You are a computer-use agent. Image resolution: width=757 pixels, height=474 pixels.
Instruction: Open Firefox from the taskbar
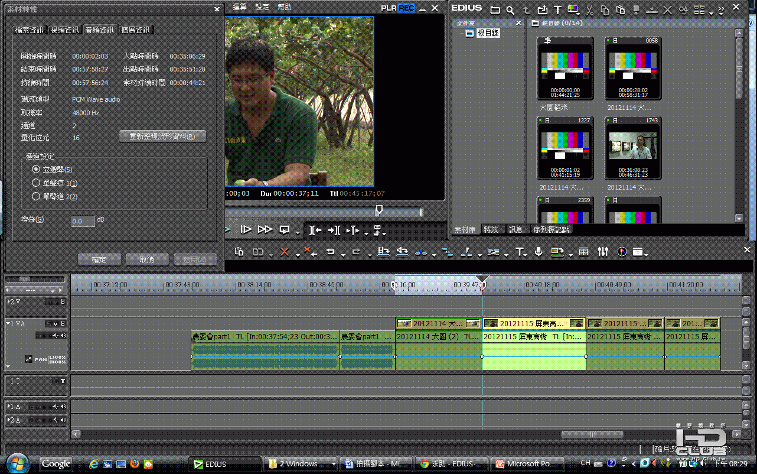(x=135, y=464)
